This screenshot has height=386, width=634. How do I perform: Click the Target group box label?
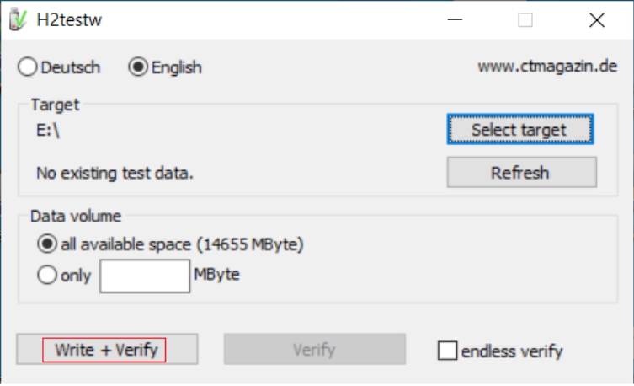(55, 105)
